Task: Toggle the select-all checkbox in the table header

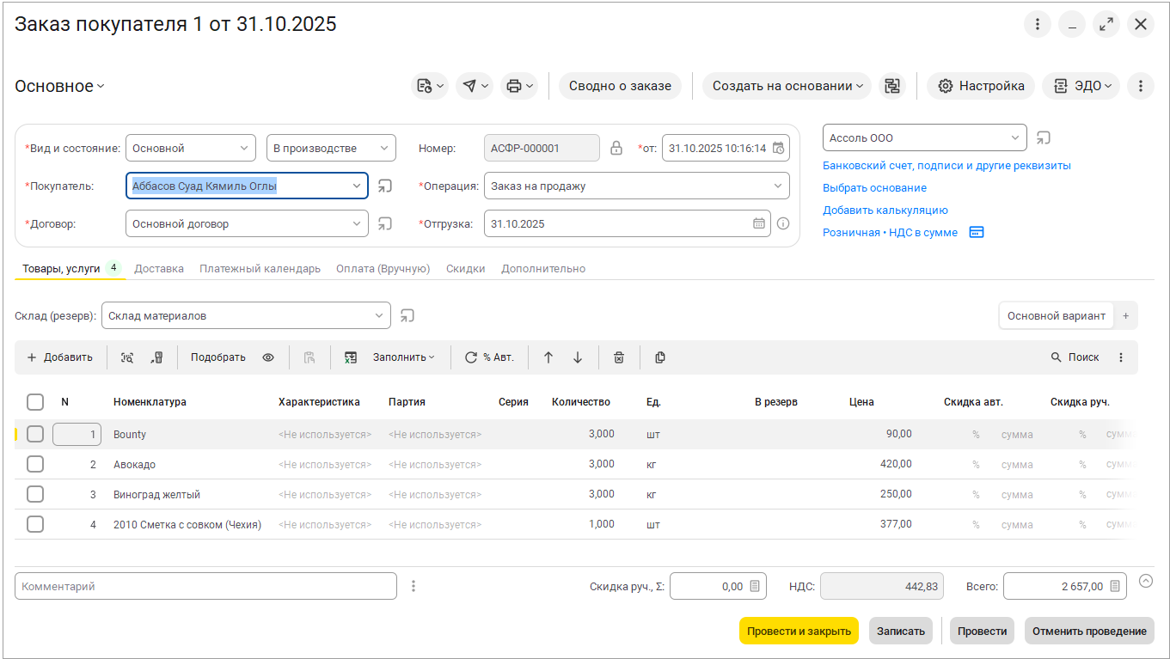Action: point(35,402)
